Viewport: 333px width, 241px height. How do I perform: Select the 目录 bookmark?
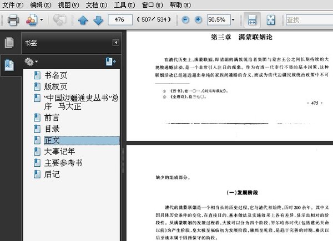[x=52, y=129]
